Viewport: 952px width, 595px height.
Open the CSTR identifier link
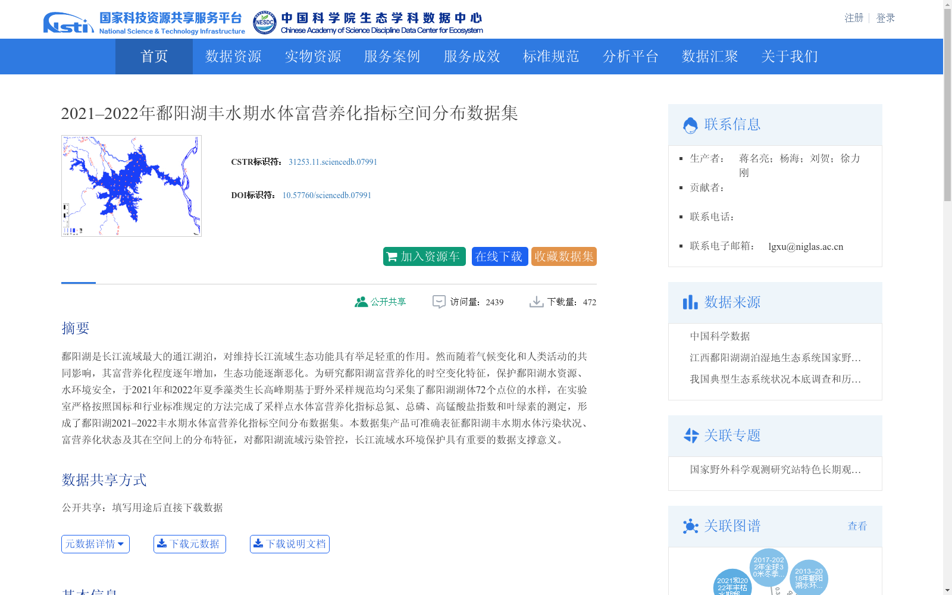(x=333, y=162)
